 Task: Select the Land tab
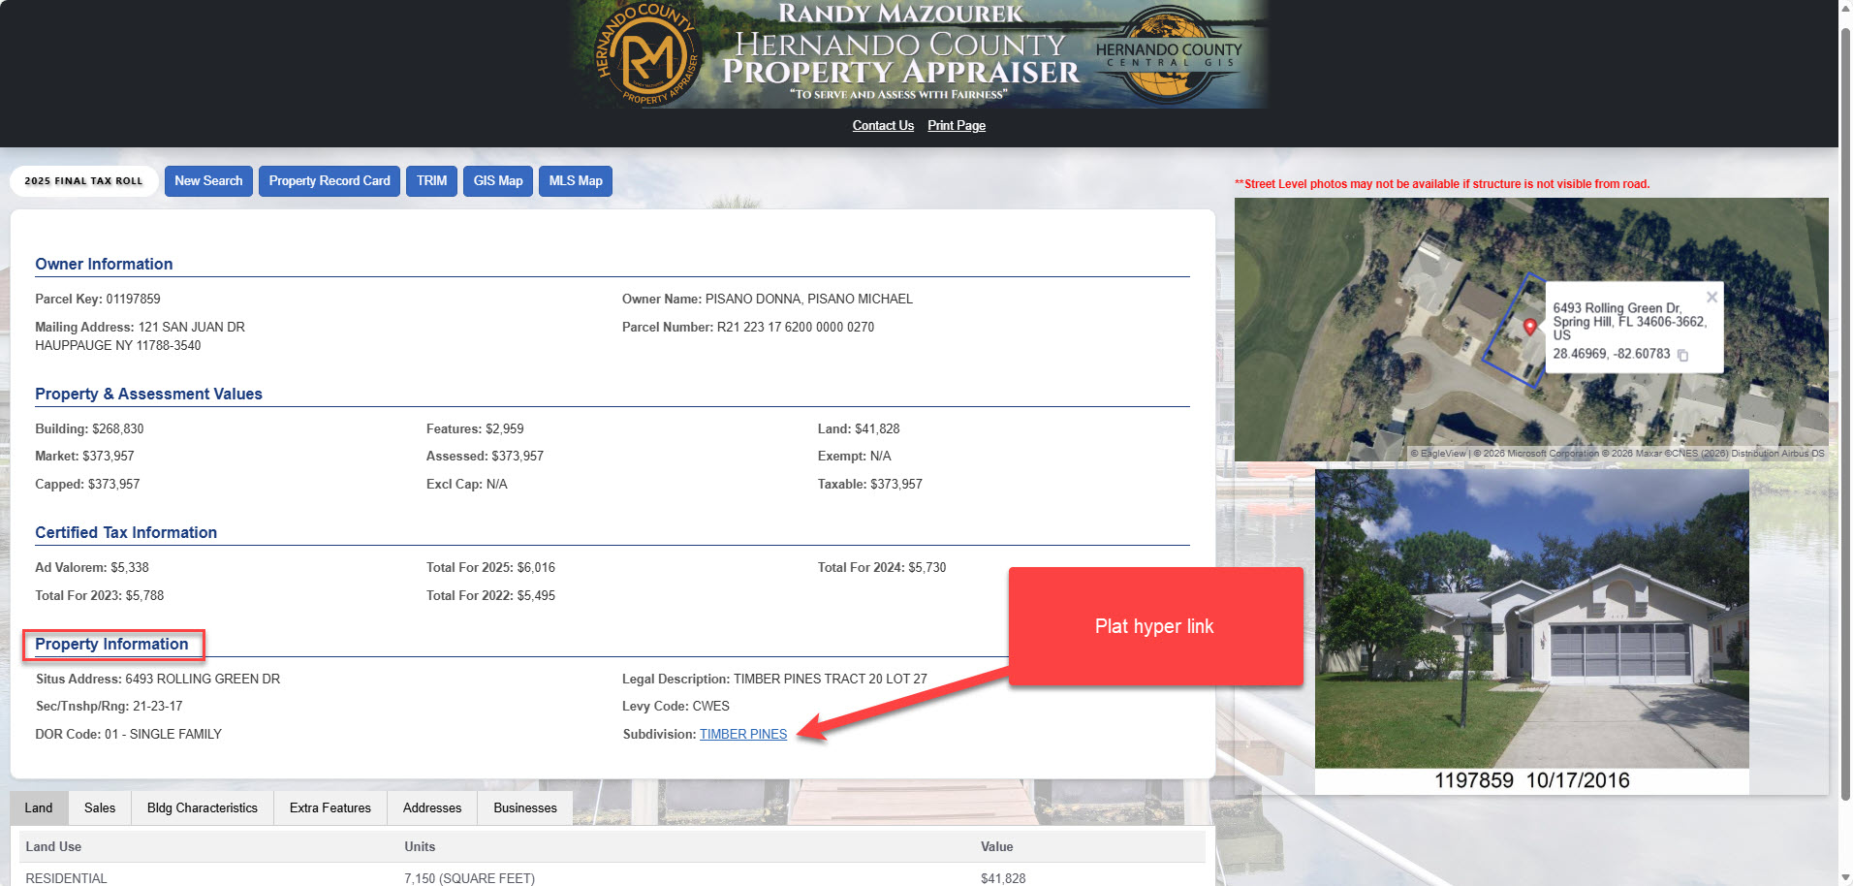[x=39, y=807]
